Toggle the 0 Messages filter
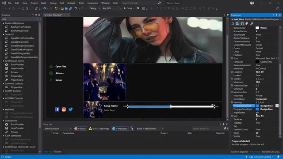The height and width of the screenshot is (159, 283). point(120,129)
